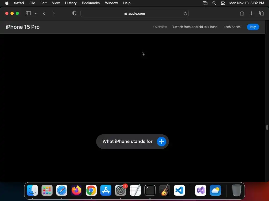Click the date and time in menu bar
The width and height of the screenshot is (269, 201).
[x=246, y=3]
